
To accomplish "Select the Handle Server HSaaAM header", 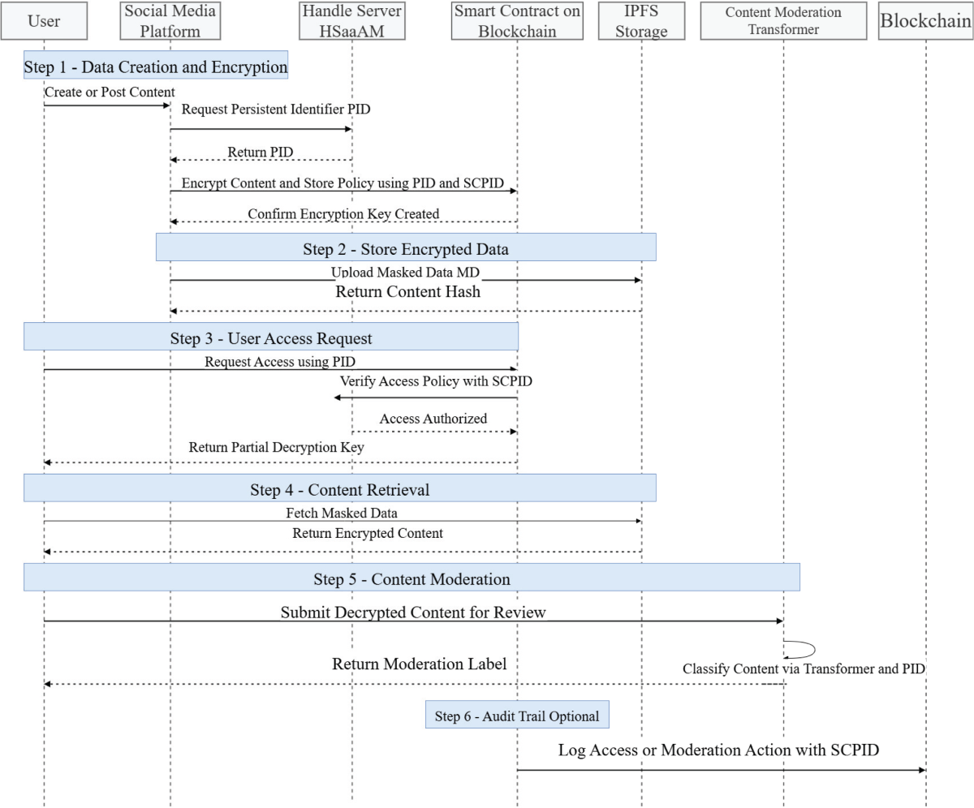I will click(x=351, y=20).
